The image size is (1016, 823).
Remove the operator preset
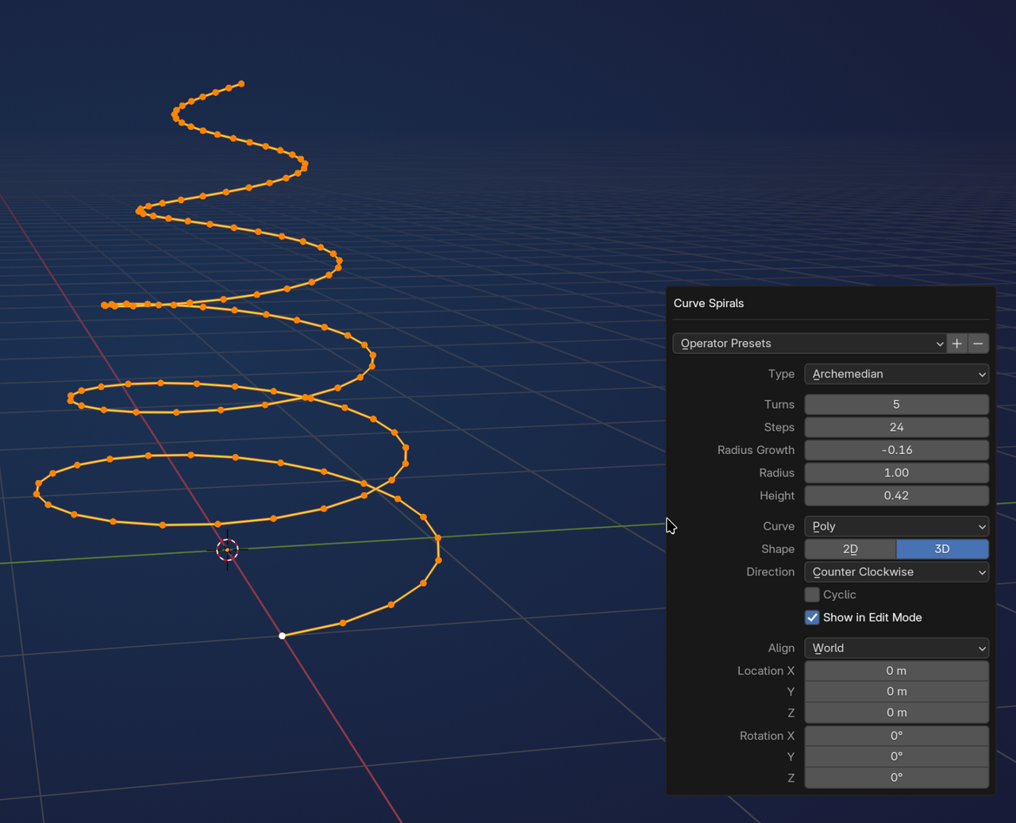coord(978,344)
